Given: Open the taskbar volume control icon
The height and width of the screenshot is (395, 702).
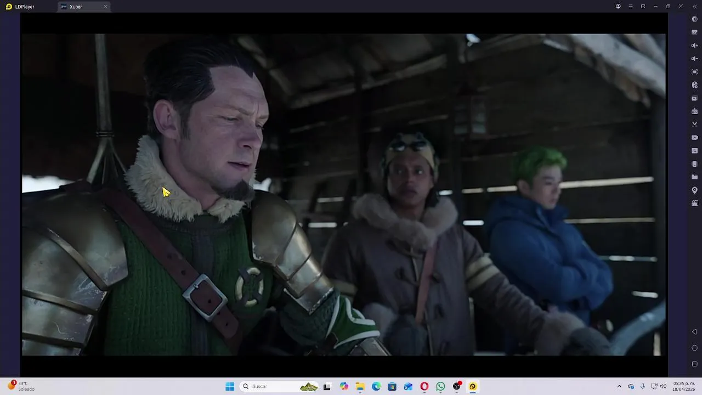Looking at the screenshot, I should pyautogui.click(x=663, y=386).
